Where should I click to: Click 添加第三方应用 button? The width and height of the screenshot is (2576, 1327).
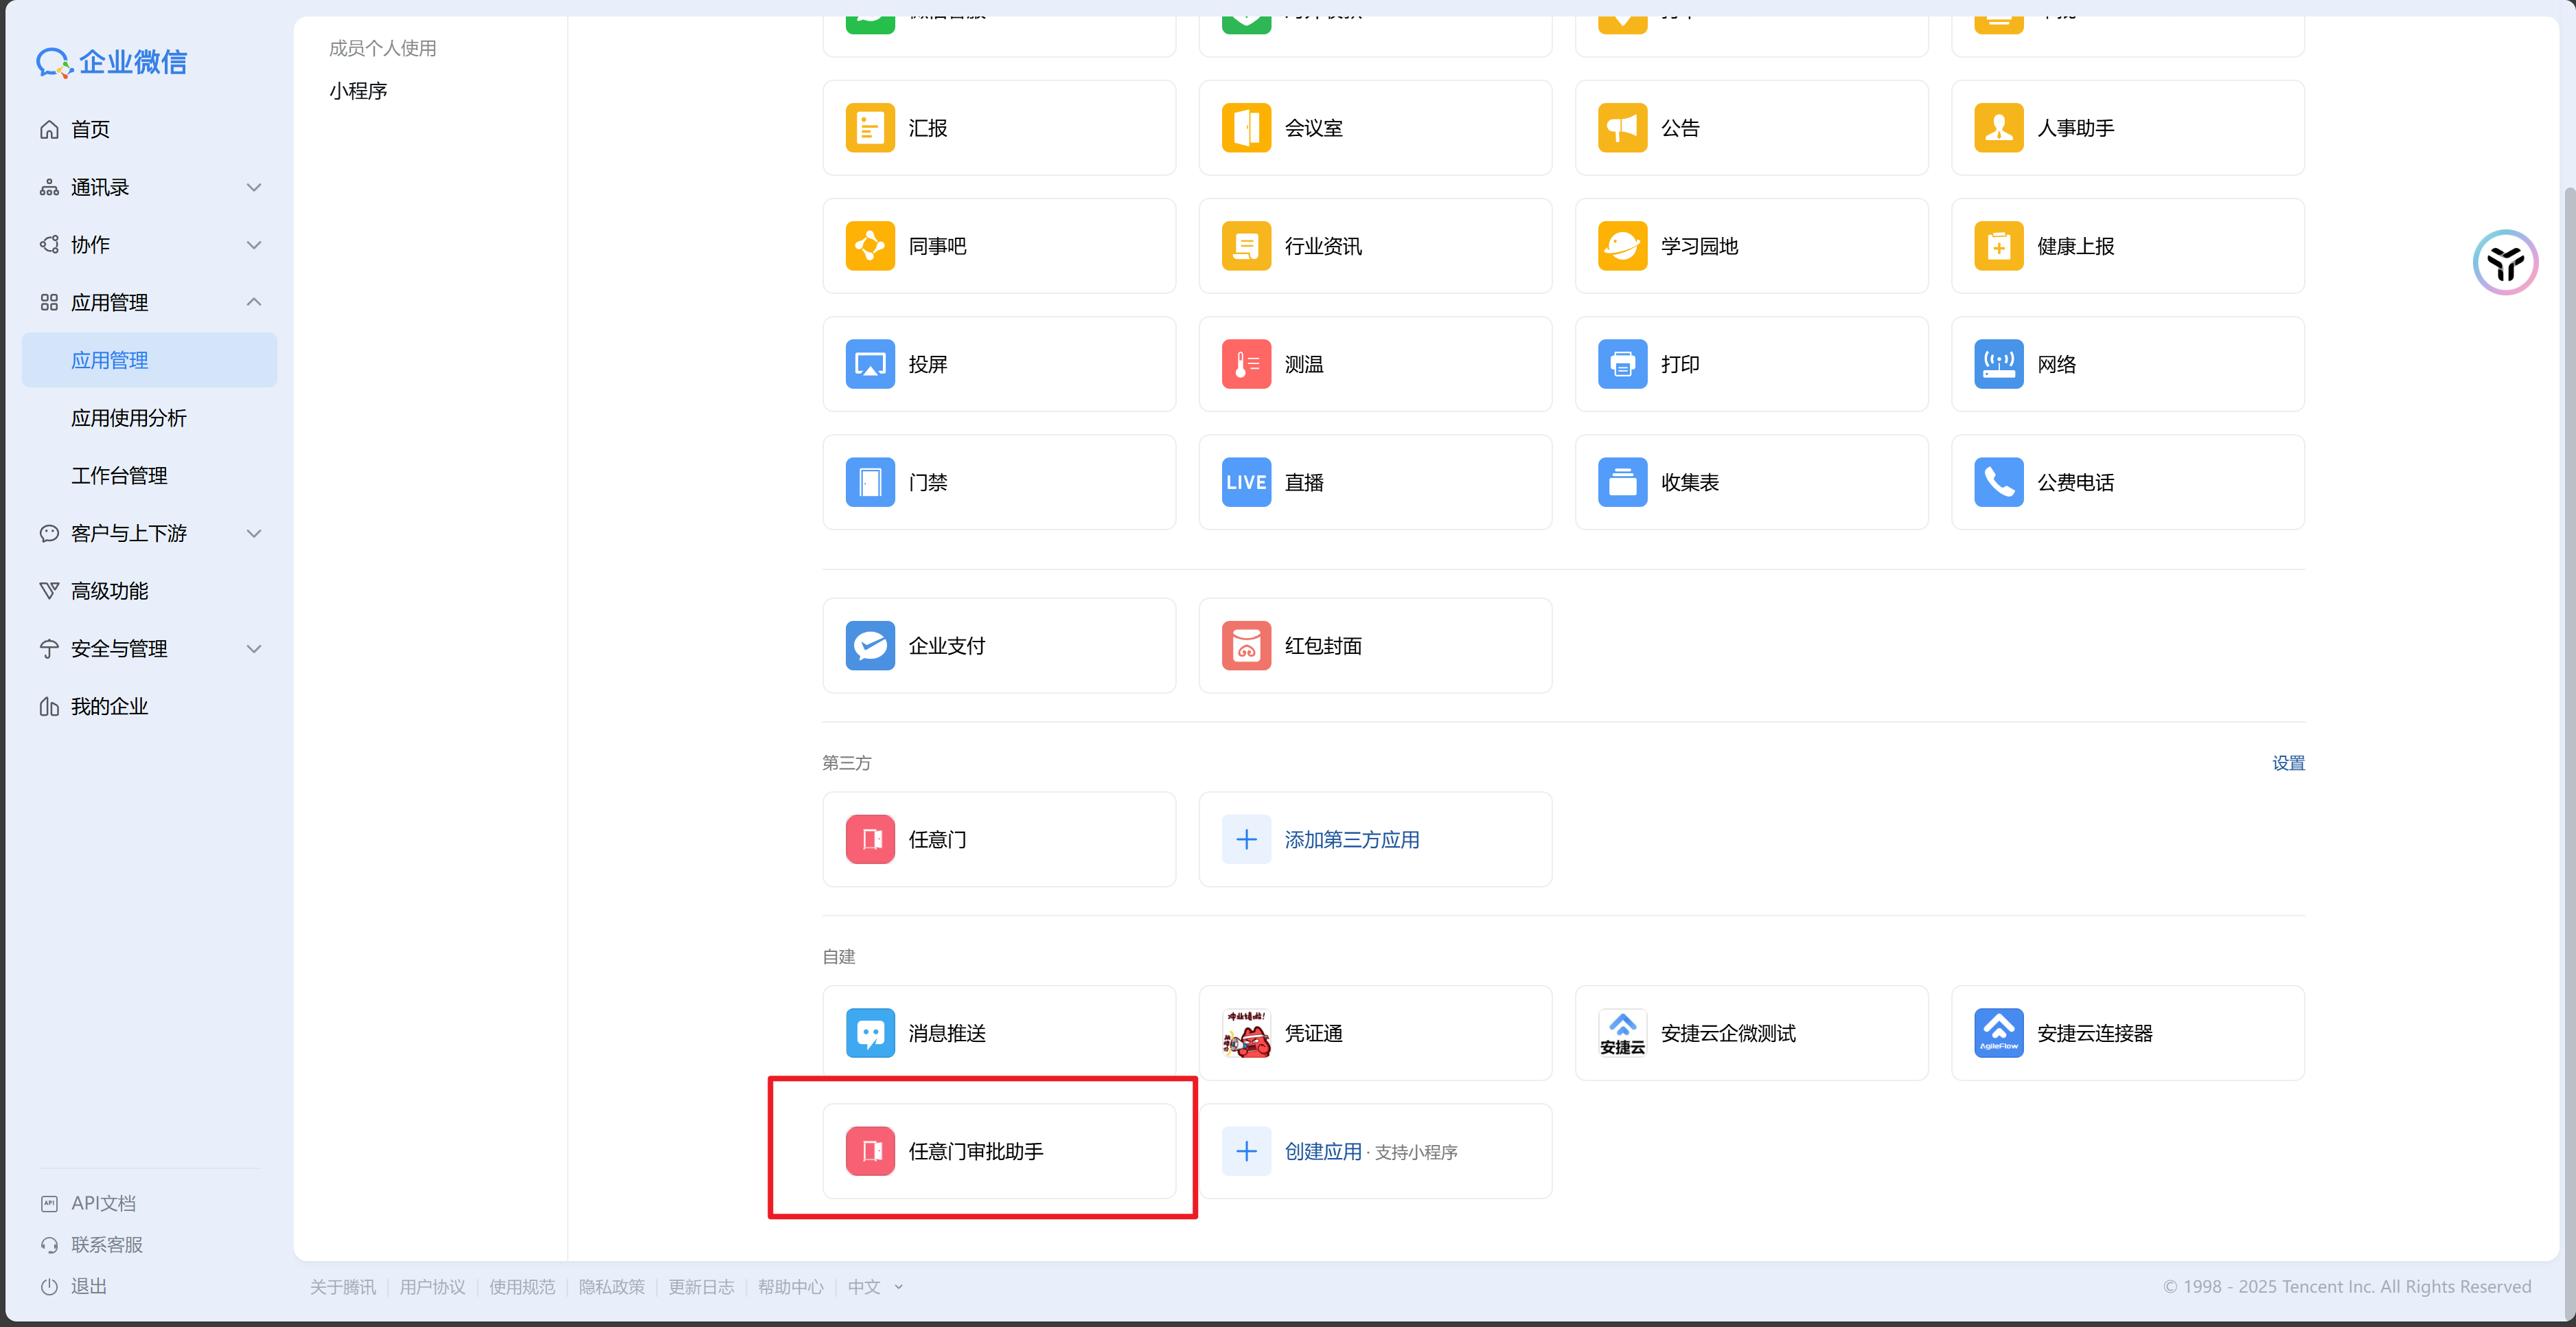pyautogui.click(x=1350, y=839)
